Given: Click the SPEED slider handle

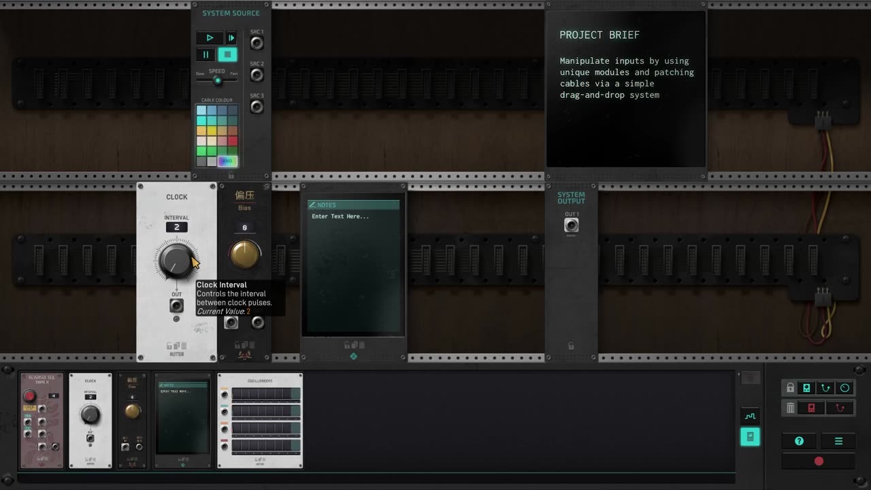Looking at the screenshot, I should coord(218,80).
